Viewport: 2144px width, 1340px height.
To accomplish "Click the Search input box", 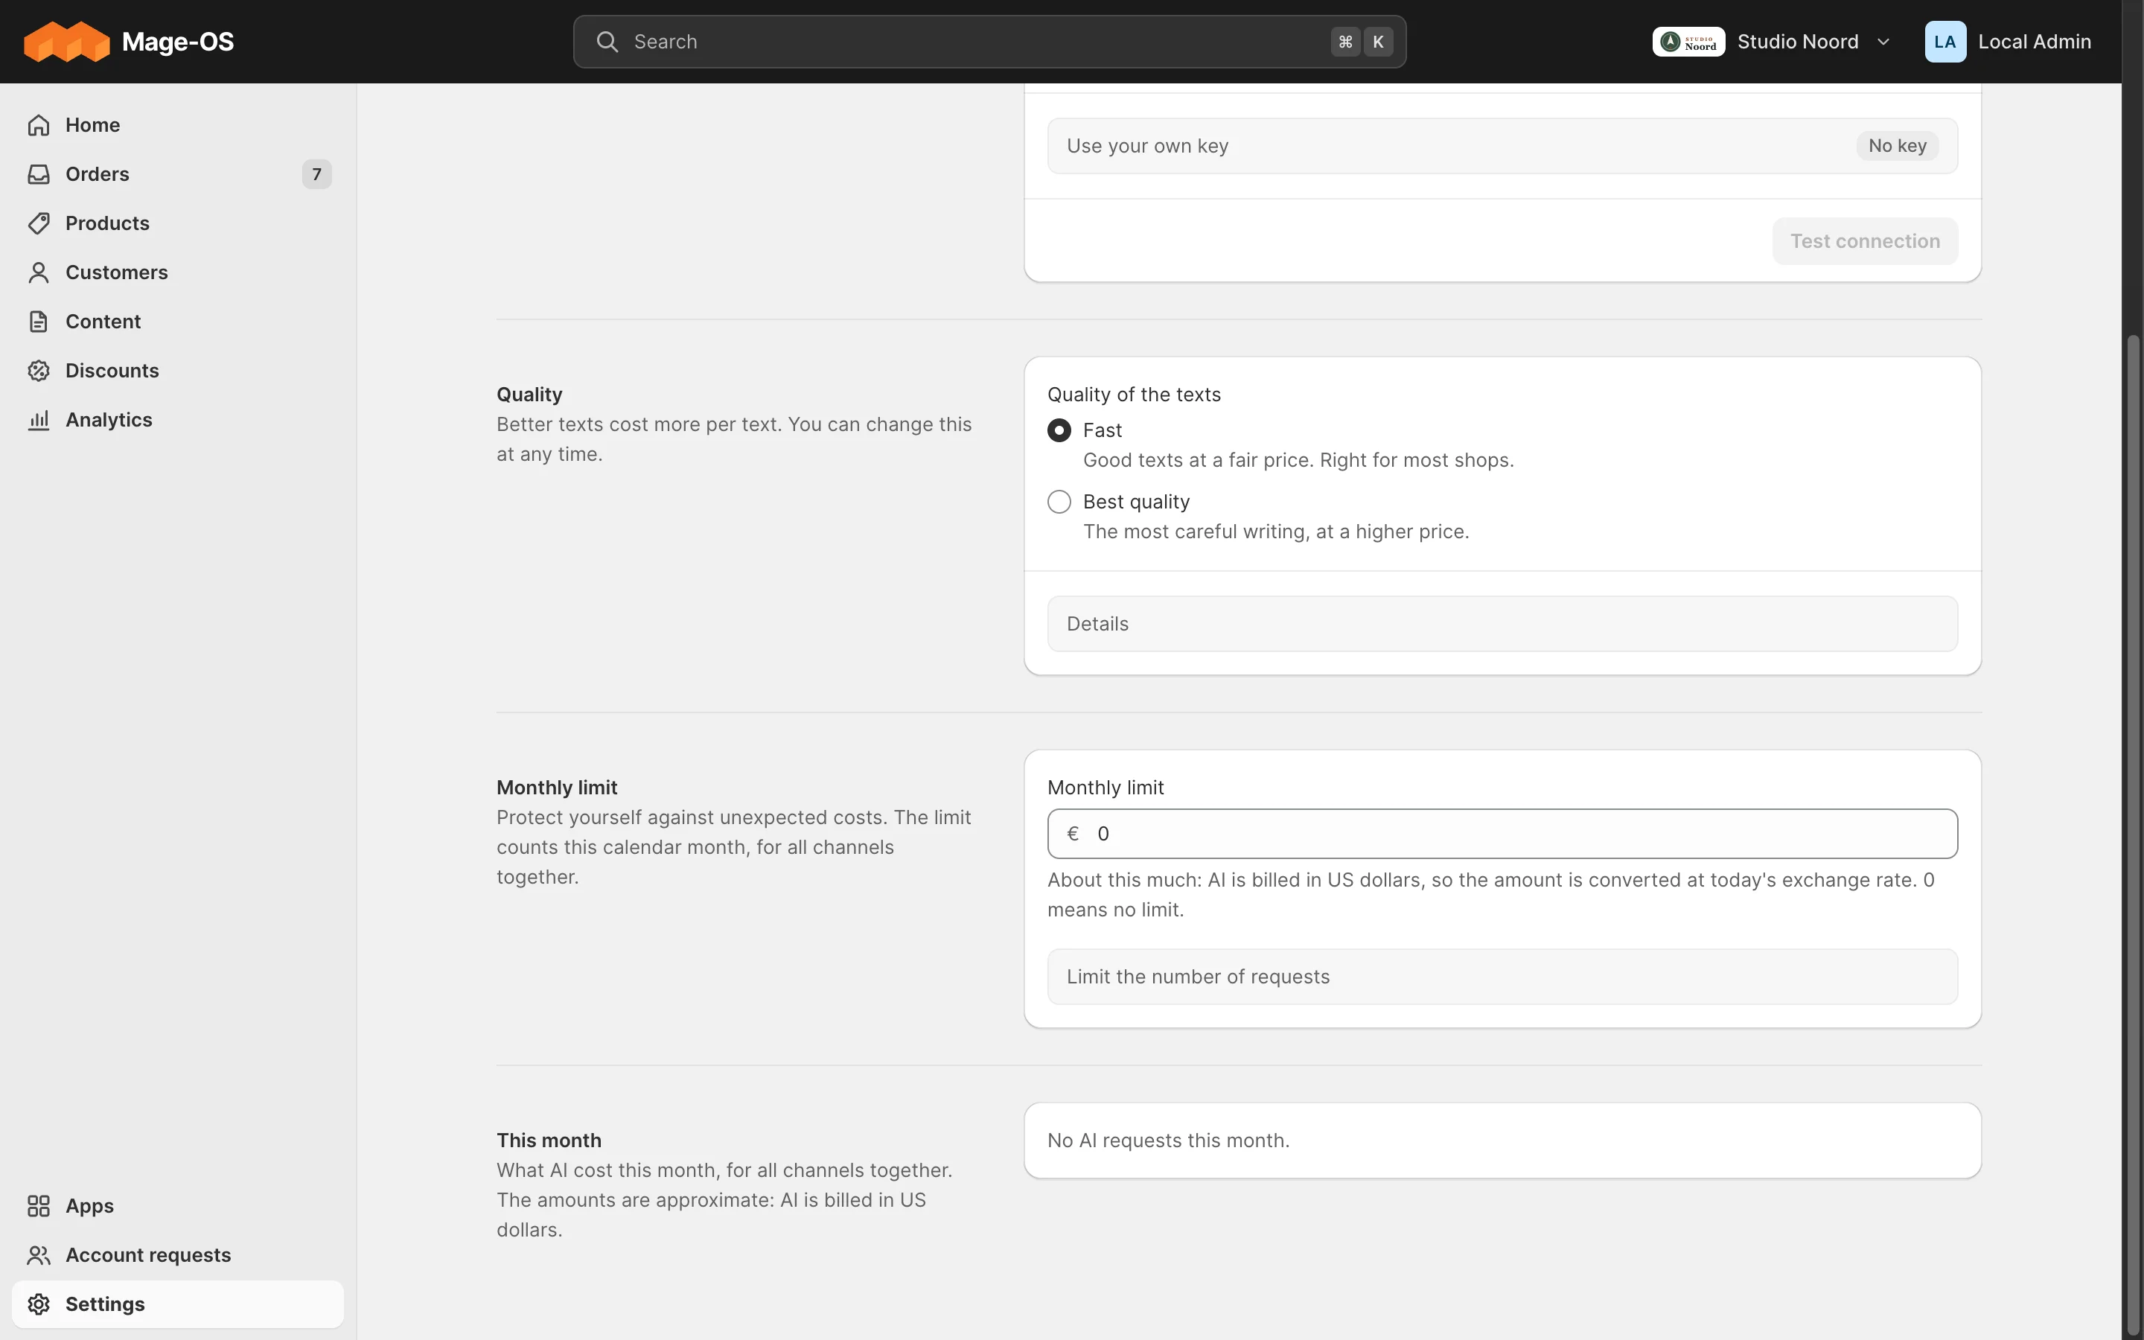I will click(x=989, y=42).
